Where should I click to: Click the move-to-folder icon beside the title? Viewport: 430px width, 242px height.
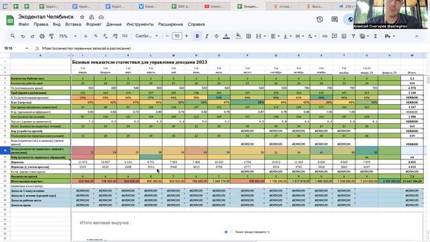tap(91, 17)
